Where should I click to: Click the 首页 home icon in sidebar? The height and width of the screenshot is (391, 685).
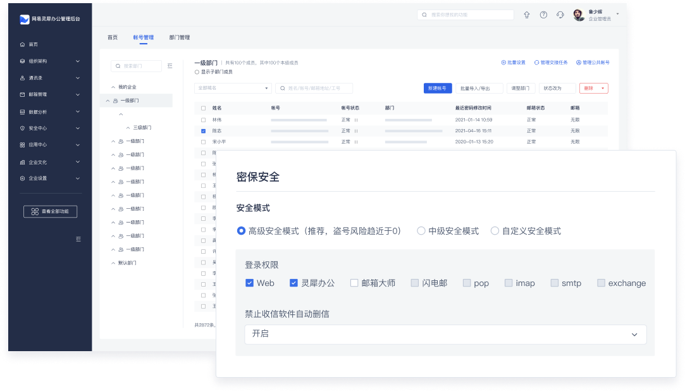[23, 44]
